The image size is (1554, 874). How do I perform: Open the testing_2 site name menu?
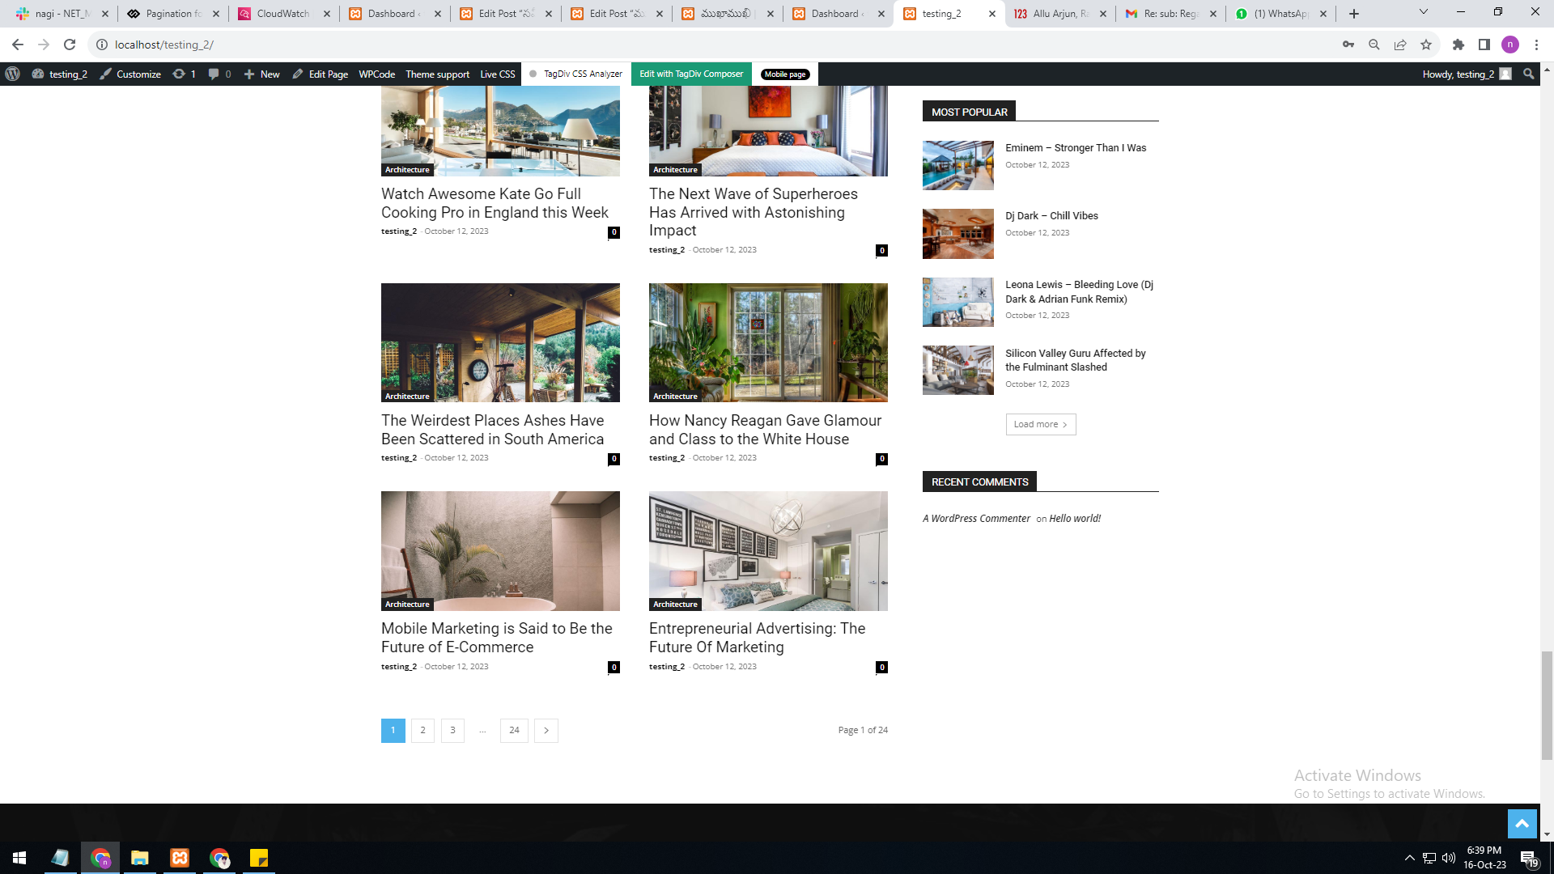[60, 74]
